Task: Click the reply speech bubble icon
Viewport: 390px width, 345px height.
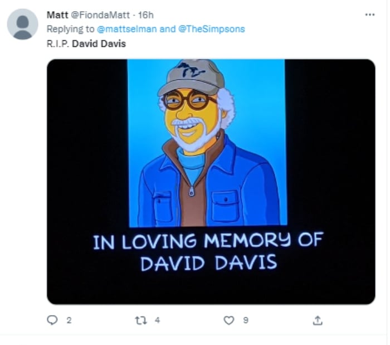Action: tap(53, 320)
